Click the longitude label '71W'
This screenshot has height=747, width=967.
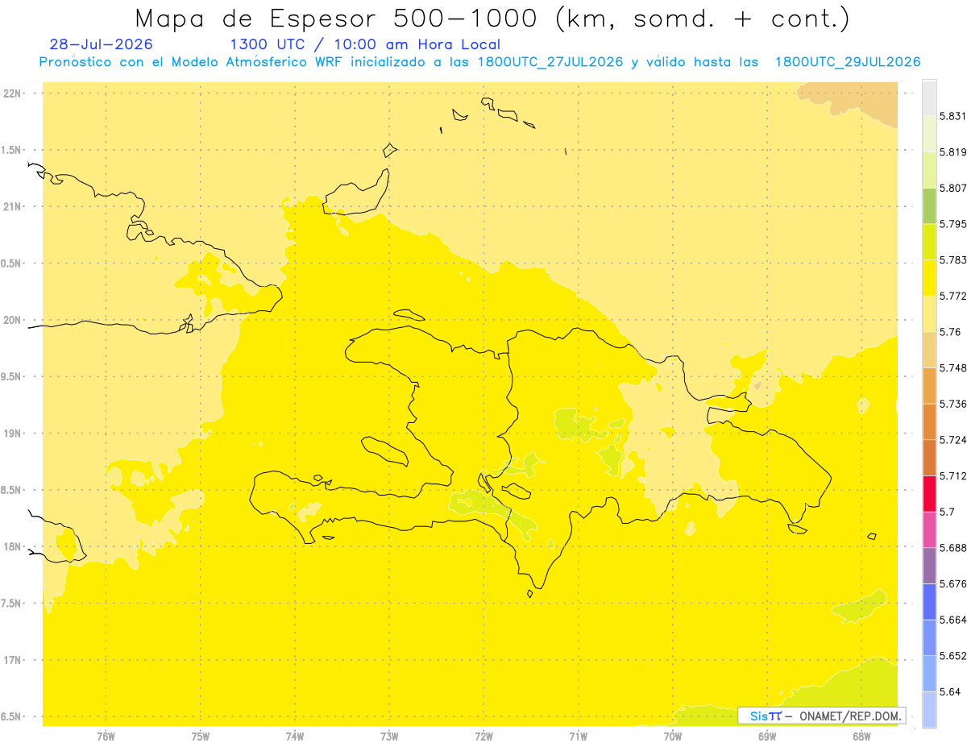578,737
